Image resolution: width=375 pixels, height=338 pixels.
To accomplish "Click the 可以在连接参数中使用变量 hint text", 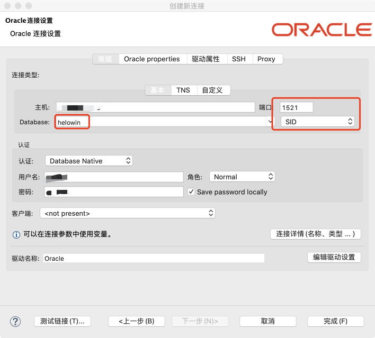I will coord(67,234).
